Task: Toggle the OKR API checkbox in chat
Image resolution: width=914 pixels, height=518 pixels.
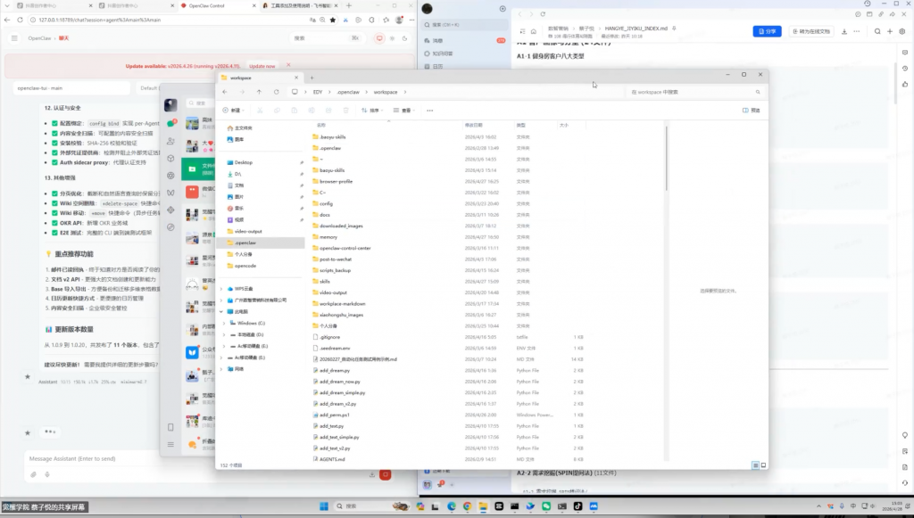Action: tap(54, 223)
